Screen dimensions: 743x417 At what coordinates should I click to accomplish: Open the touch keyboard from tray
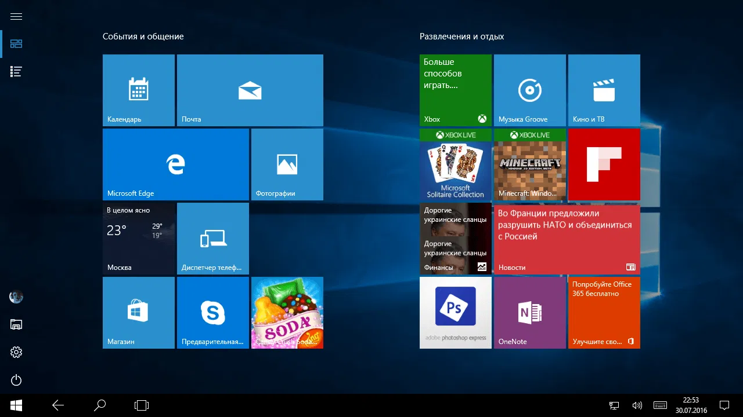pos(659,405)
